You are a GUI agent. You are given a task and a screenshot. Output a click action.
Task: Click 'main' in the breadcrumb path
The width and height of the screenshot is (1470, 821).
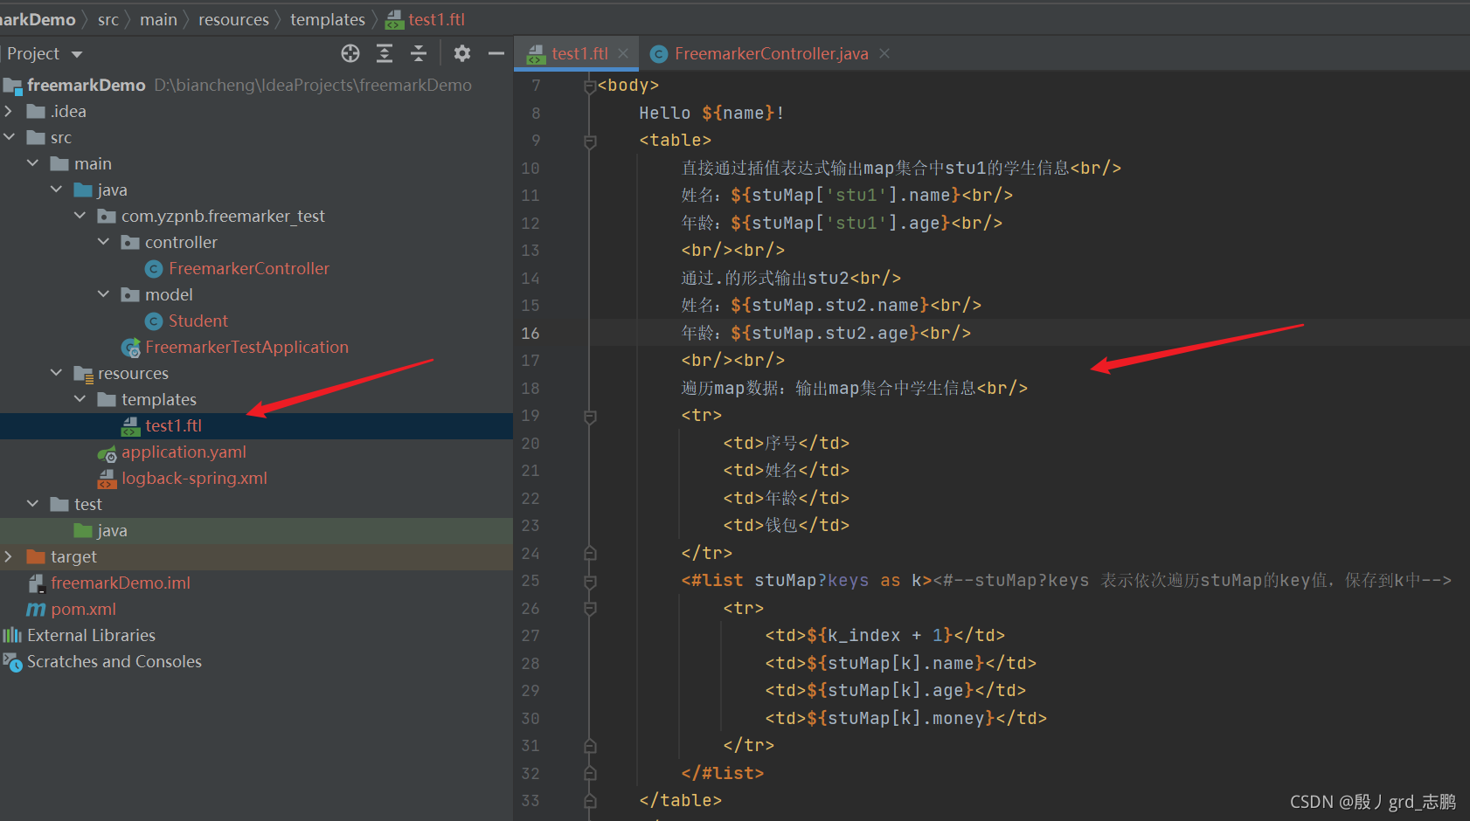[x=158, y=19]
